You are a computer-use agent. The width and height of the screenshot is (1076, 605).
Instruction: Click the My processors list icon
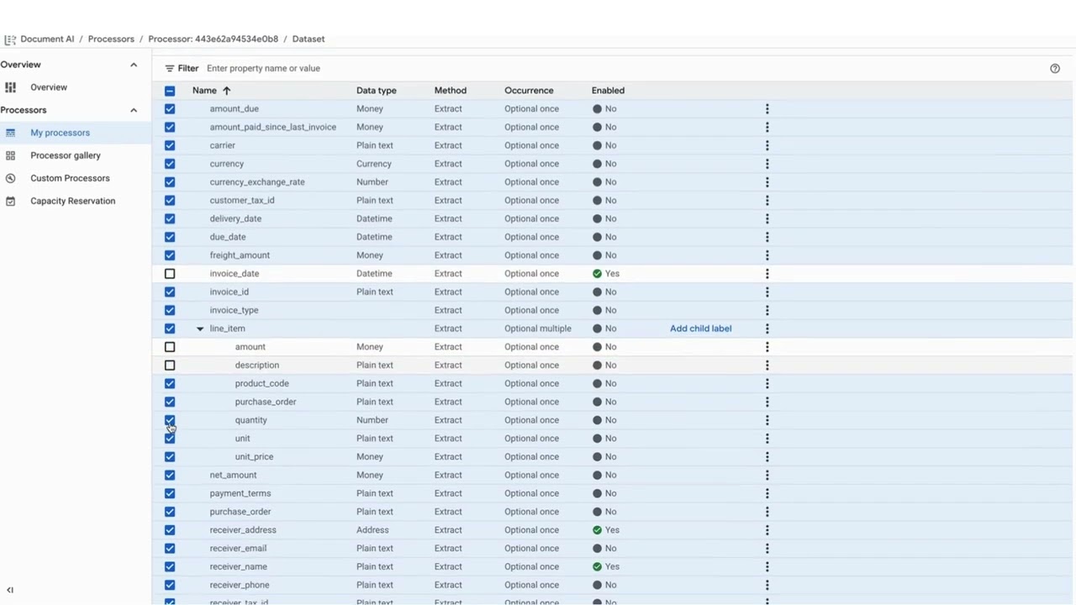point(10,133)
